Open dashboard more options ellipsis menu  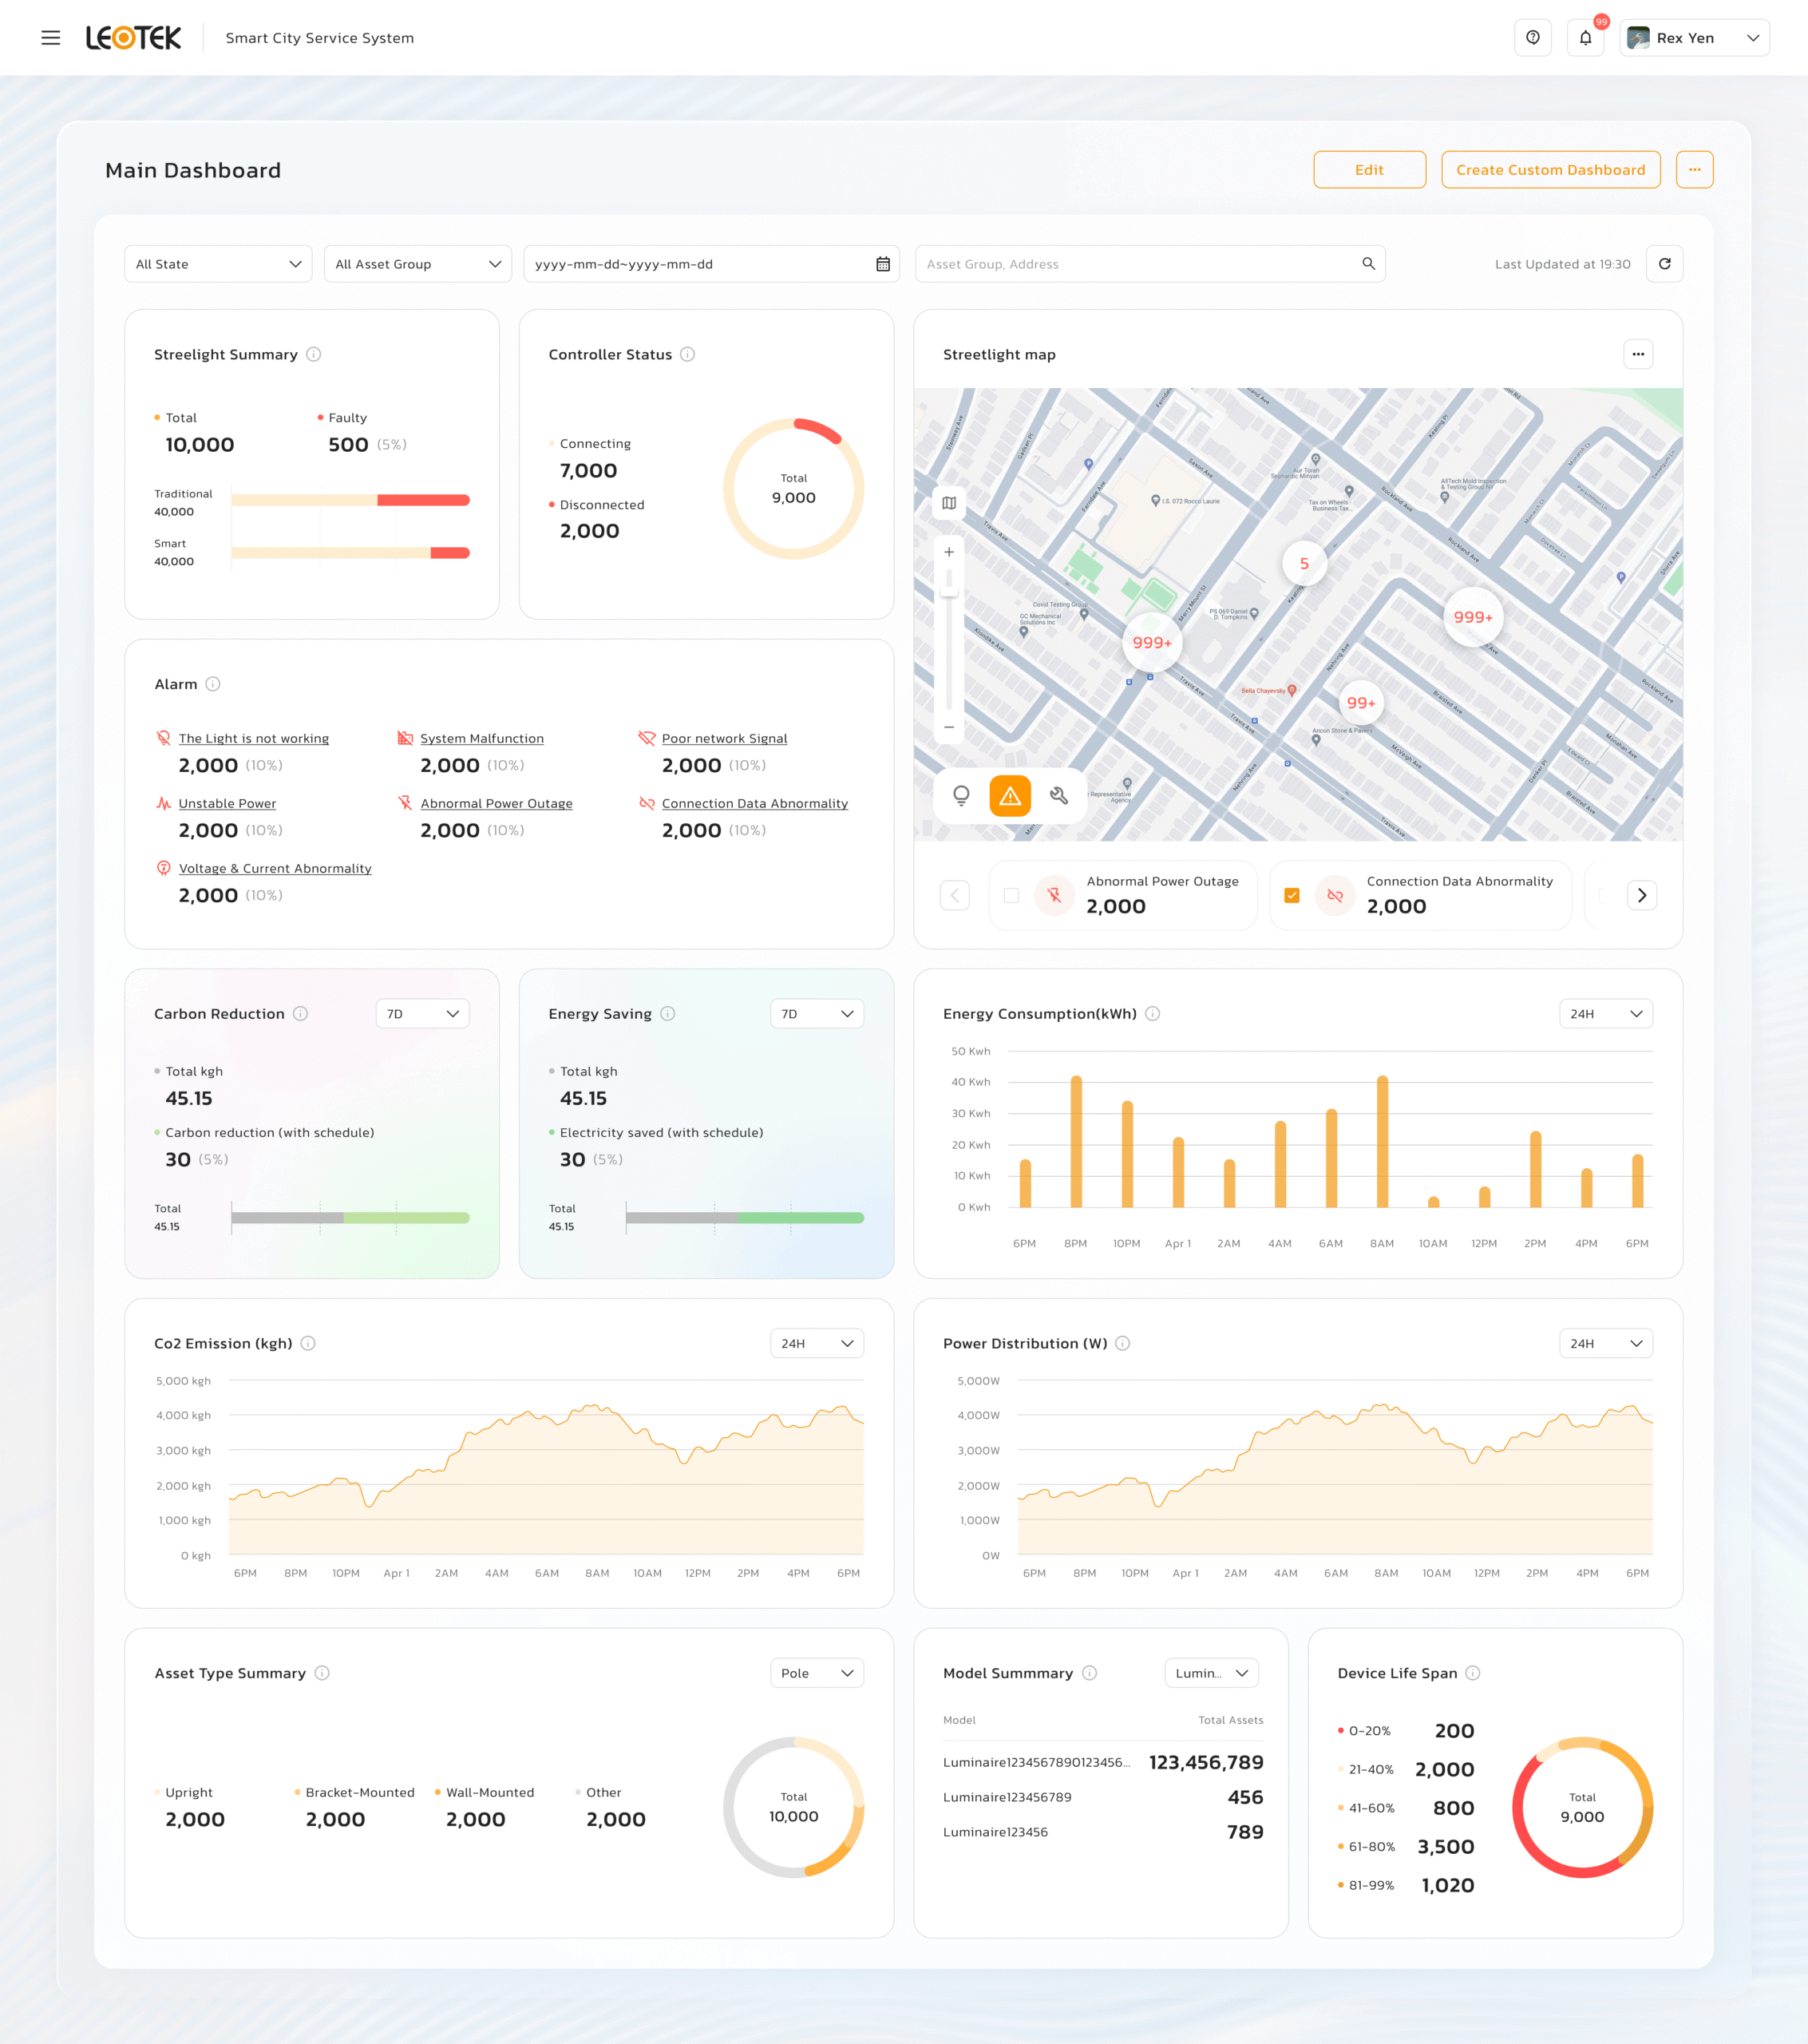pos(1694,170)
